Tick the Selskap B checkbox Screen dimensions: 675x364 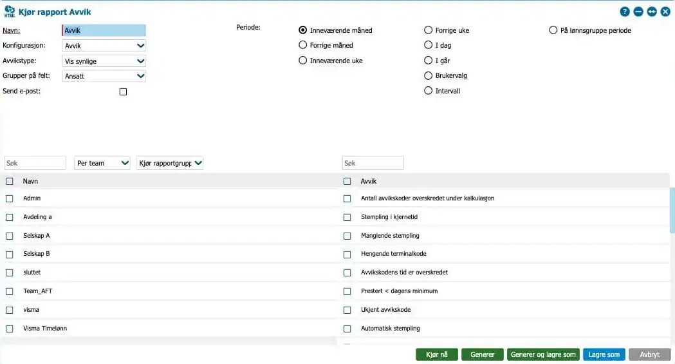(10, 254)
